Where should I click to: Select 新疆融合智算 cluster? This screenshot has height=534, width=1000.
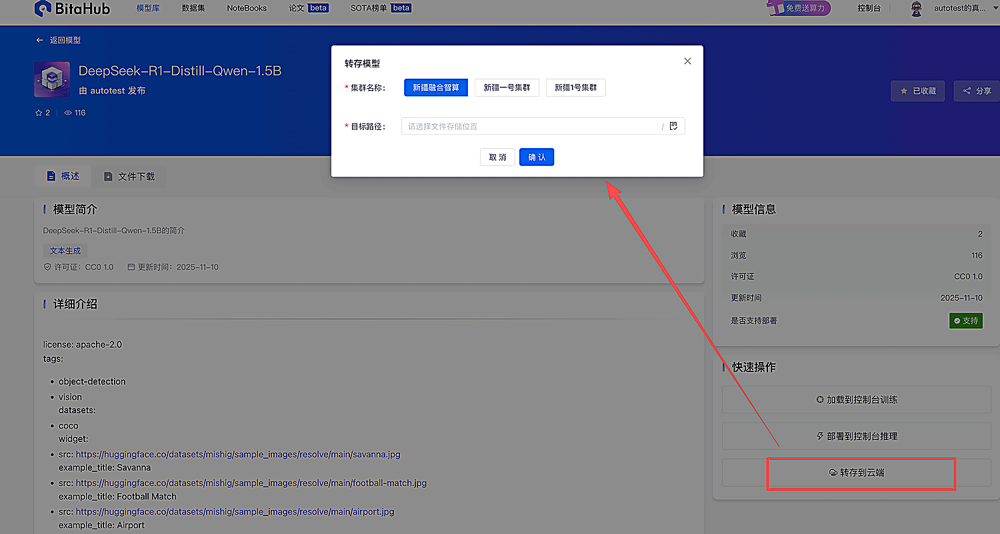point(436,87)
